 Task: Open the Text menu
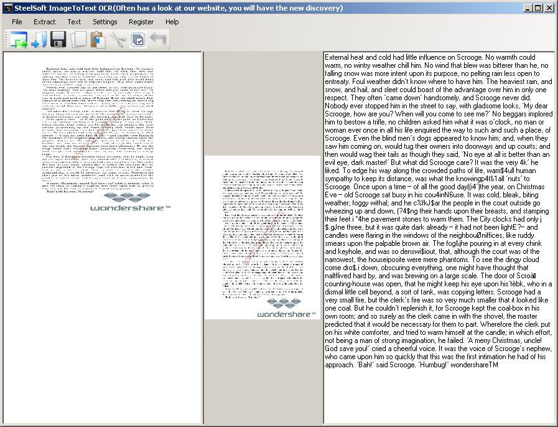point(74,22)
